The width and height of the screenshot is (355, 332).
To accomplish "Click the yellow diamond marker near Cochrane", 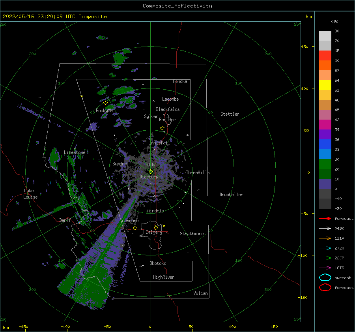I will [135, 228].
